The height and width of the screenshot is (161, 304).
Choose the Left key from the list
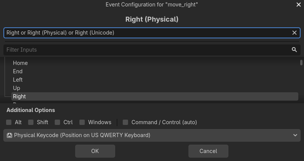tap(18, 80)
